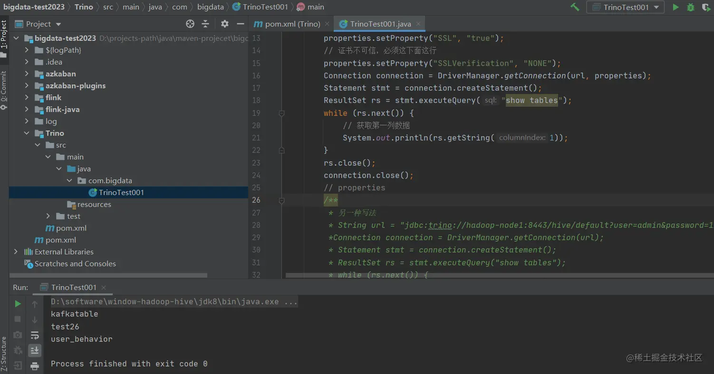Click the main method breadcrumb
The height and width of the screenshot is (374, 714).
point(311,7)
